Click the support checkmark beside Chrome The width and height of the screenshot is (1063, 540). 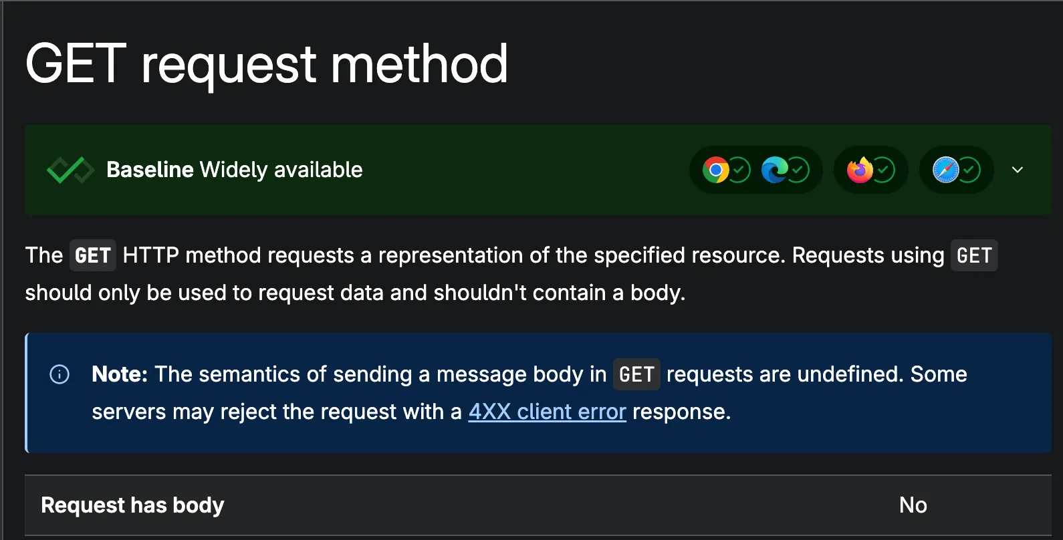(x=739, y=170)
